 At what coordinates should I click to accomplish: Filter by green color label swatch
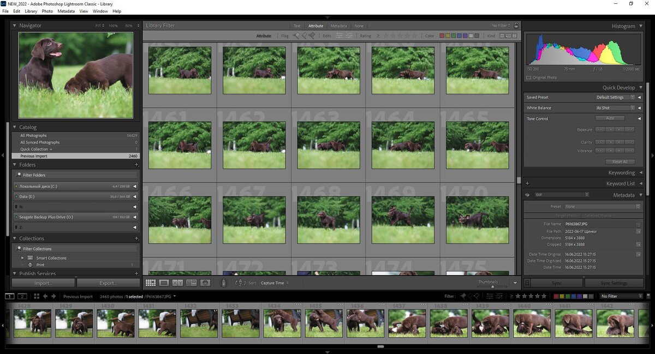(x=454, y=36)
